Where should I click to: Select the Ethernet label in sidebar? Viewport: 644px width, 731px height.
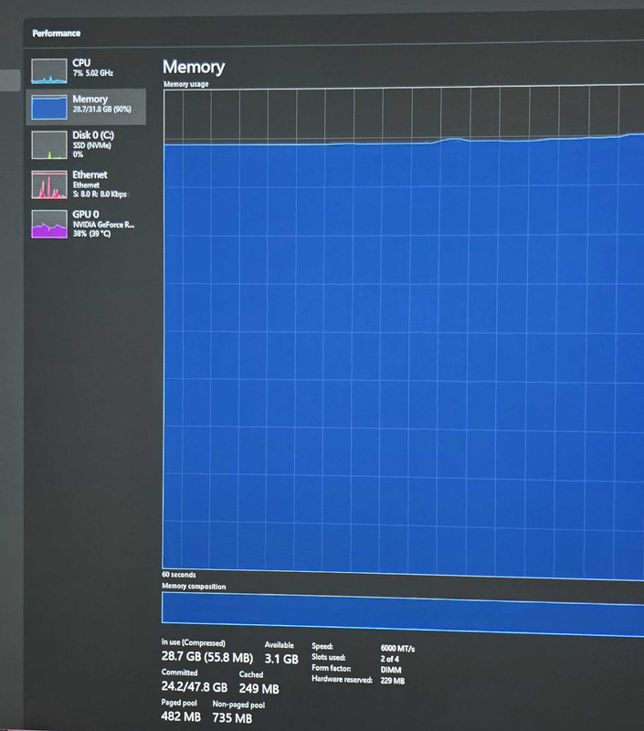(x=90, y=175)
